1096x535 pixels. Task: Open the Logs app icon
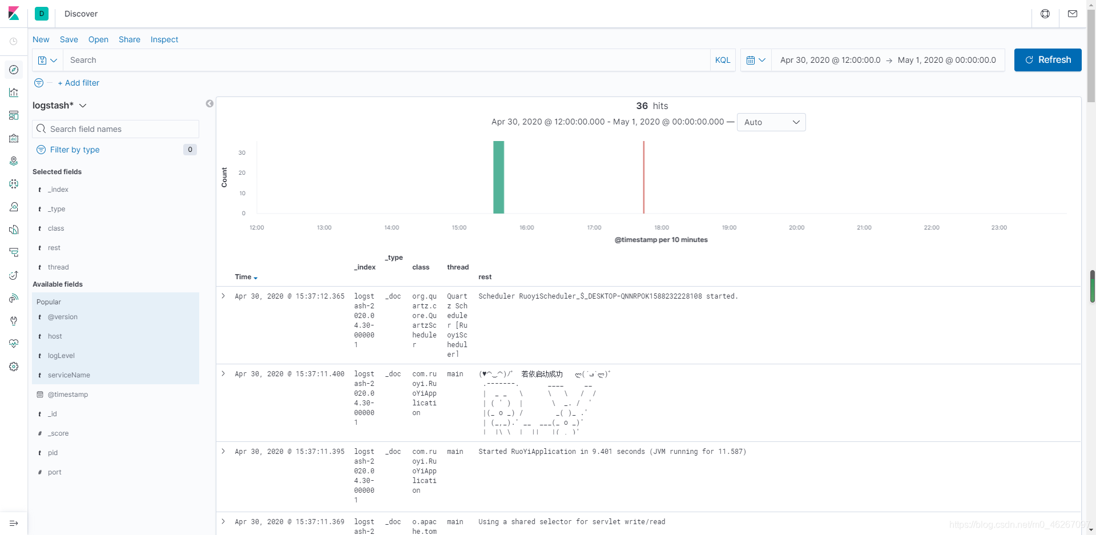coord(14,230)
